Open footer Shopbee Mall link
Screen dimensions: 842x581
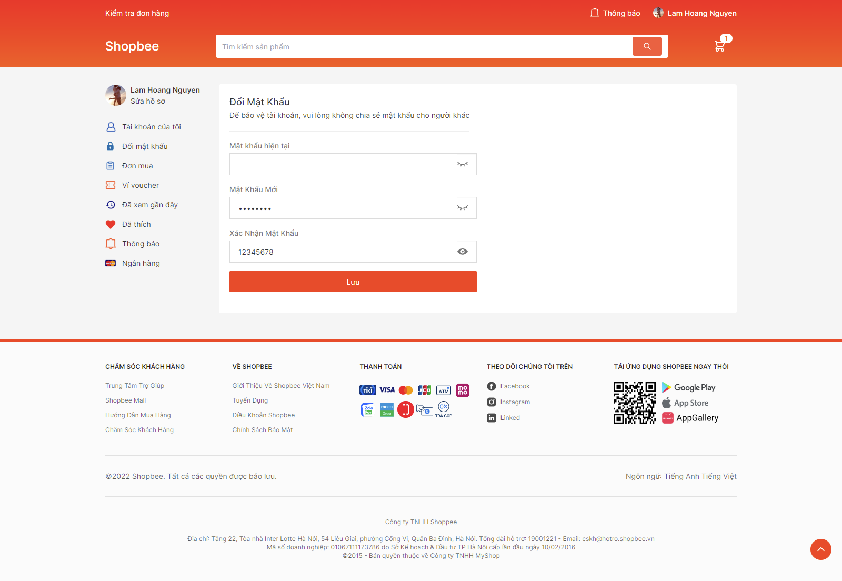click(126, 400)
